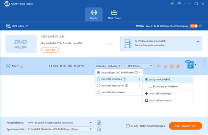Open the output folder icon
Image resolution: width=208 pixels, height=135 pixels.
pos(99,129)
